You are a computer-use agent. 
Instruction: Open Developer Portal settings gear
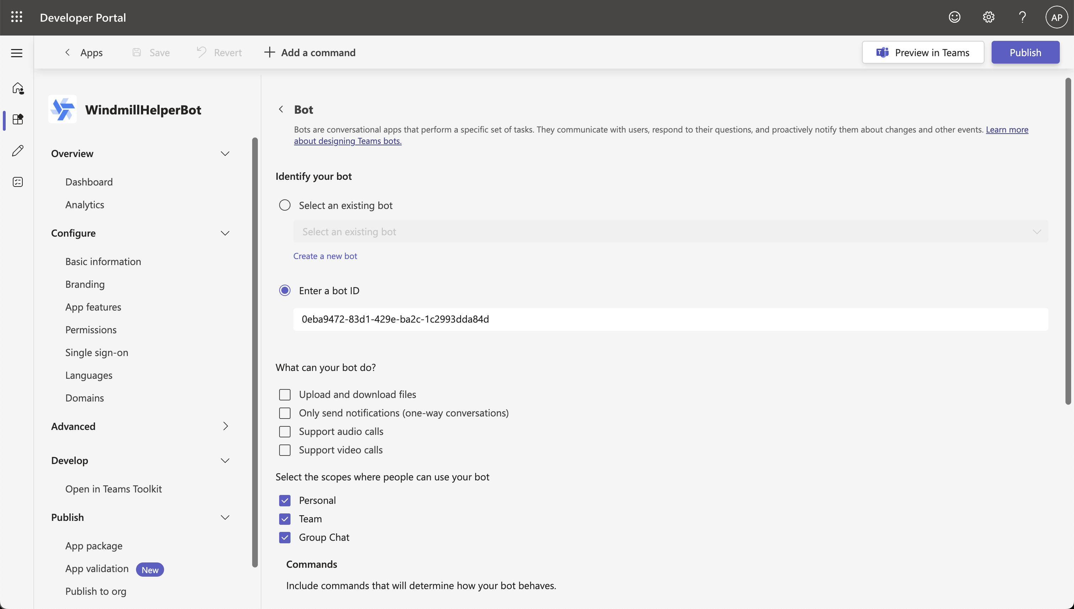(x=988, y=17)
